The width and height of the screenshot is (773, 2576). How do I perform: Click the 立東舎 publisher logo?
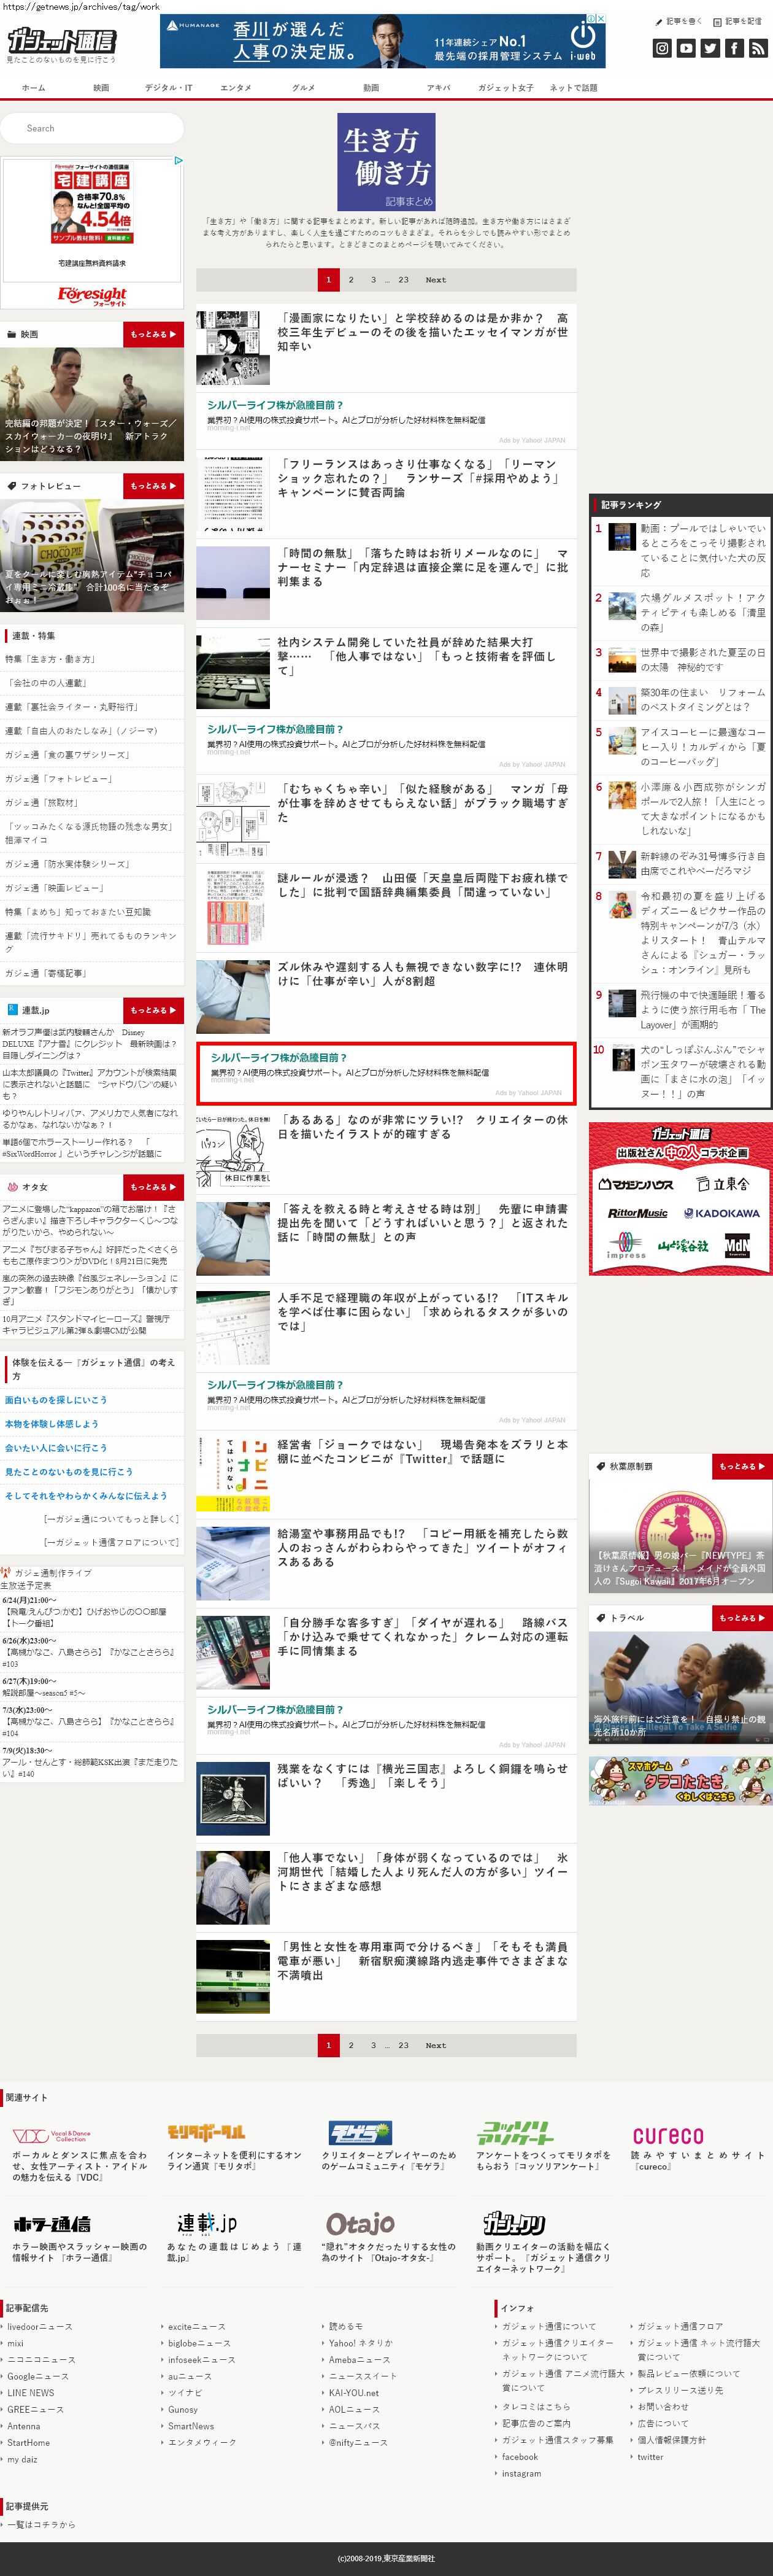click(x=722, y=1184)
